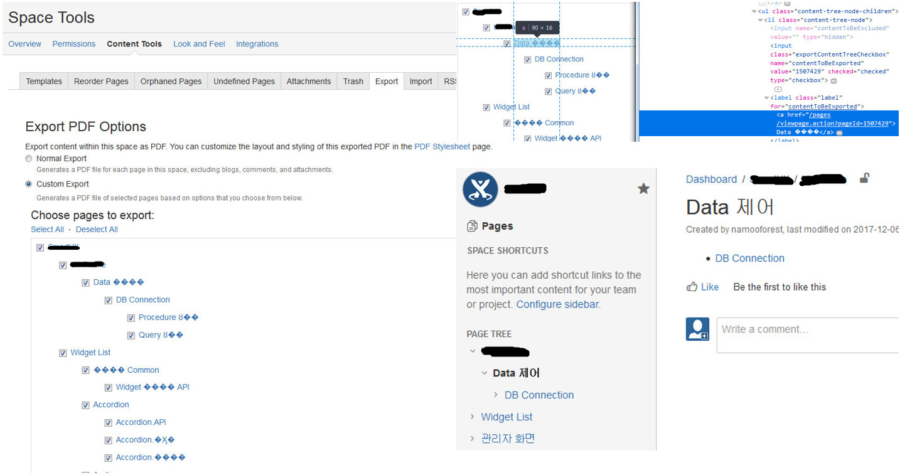Click the Deselect All link

pos(97,230)
